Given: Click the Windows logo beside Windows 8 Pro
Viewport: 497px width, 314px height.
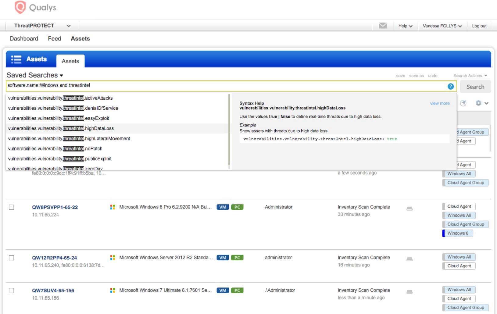Looking at the screenshot, I should (113, 207).
